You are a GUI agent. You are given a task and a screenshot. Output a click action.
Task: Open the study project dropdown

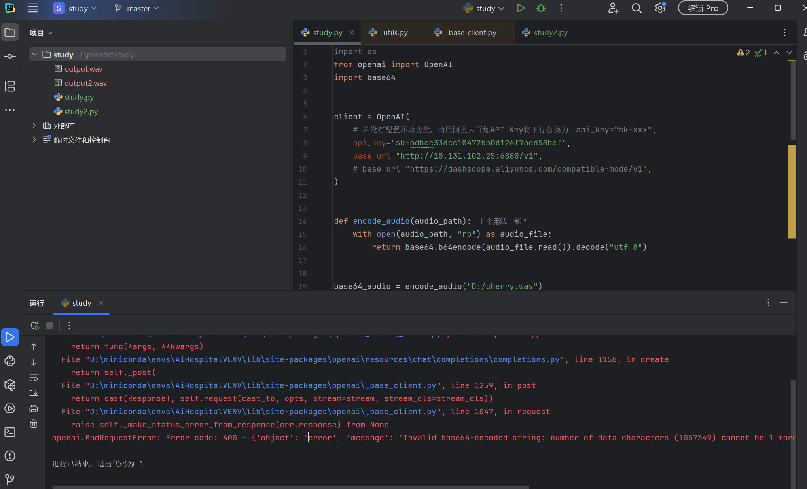pos(75,8)
